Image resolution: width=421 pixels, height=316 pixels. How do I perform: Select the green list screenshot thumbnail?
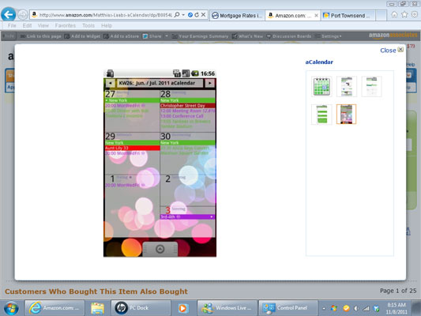coord(321,114)
